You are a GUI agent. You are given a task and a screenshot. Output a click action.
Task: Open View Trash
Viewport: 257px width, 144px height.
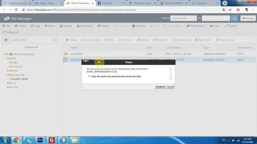(x=203, y=40)
